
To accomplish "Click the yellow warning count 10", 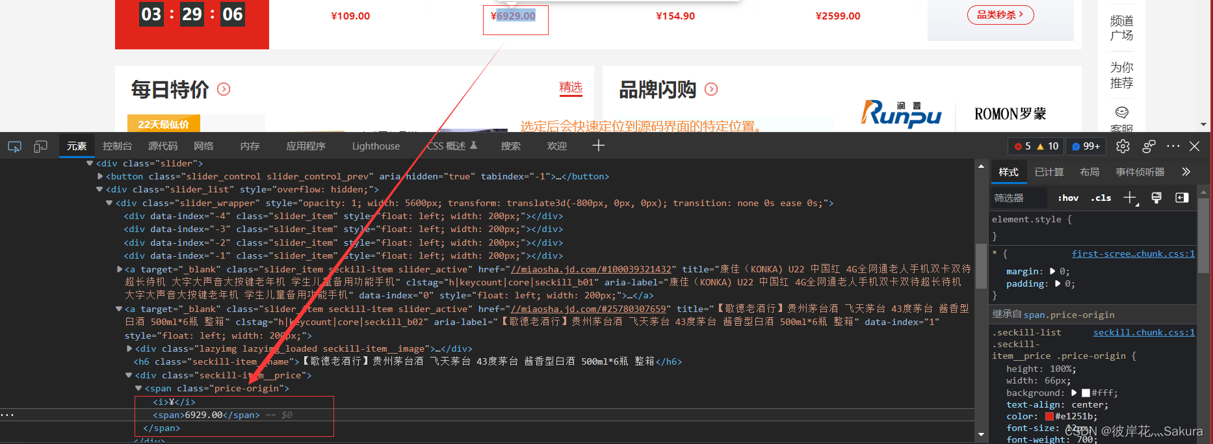I will pyautogui.click(x=1047, y=146).
